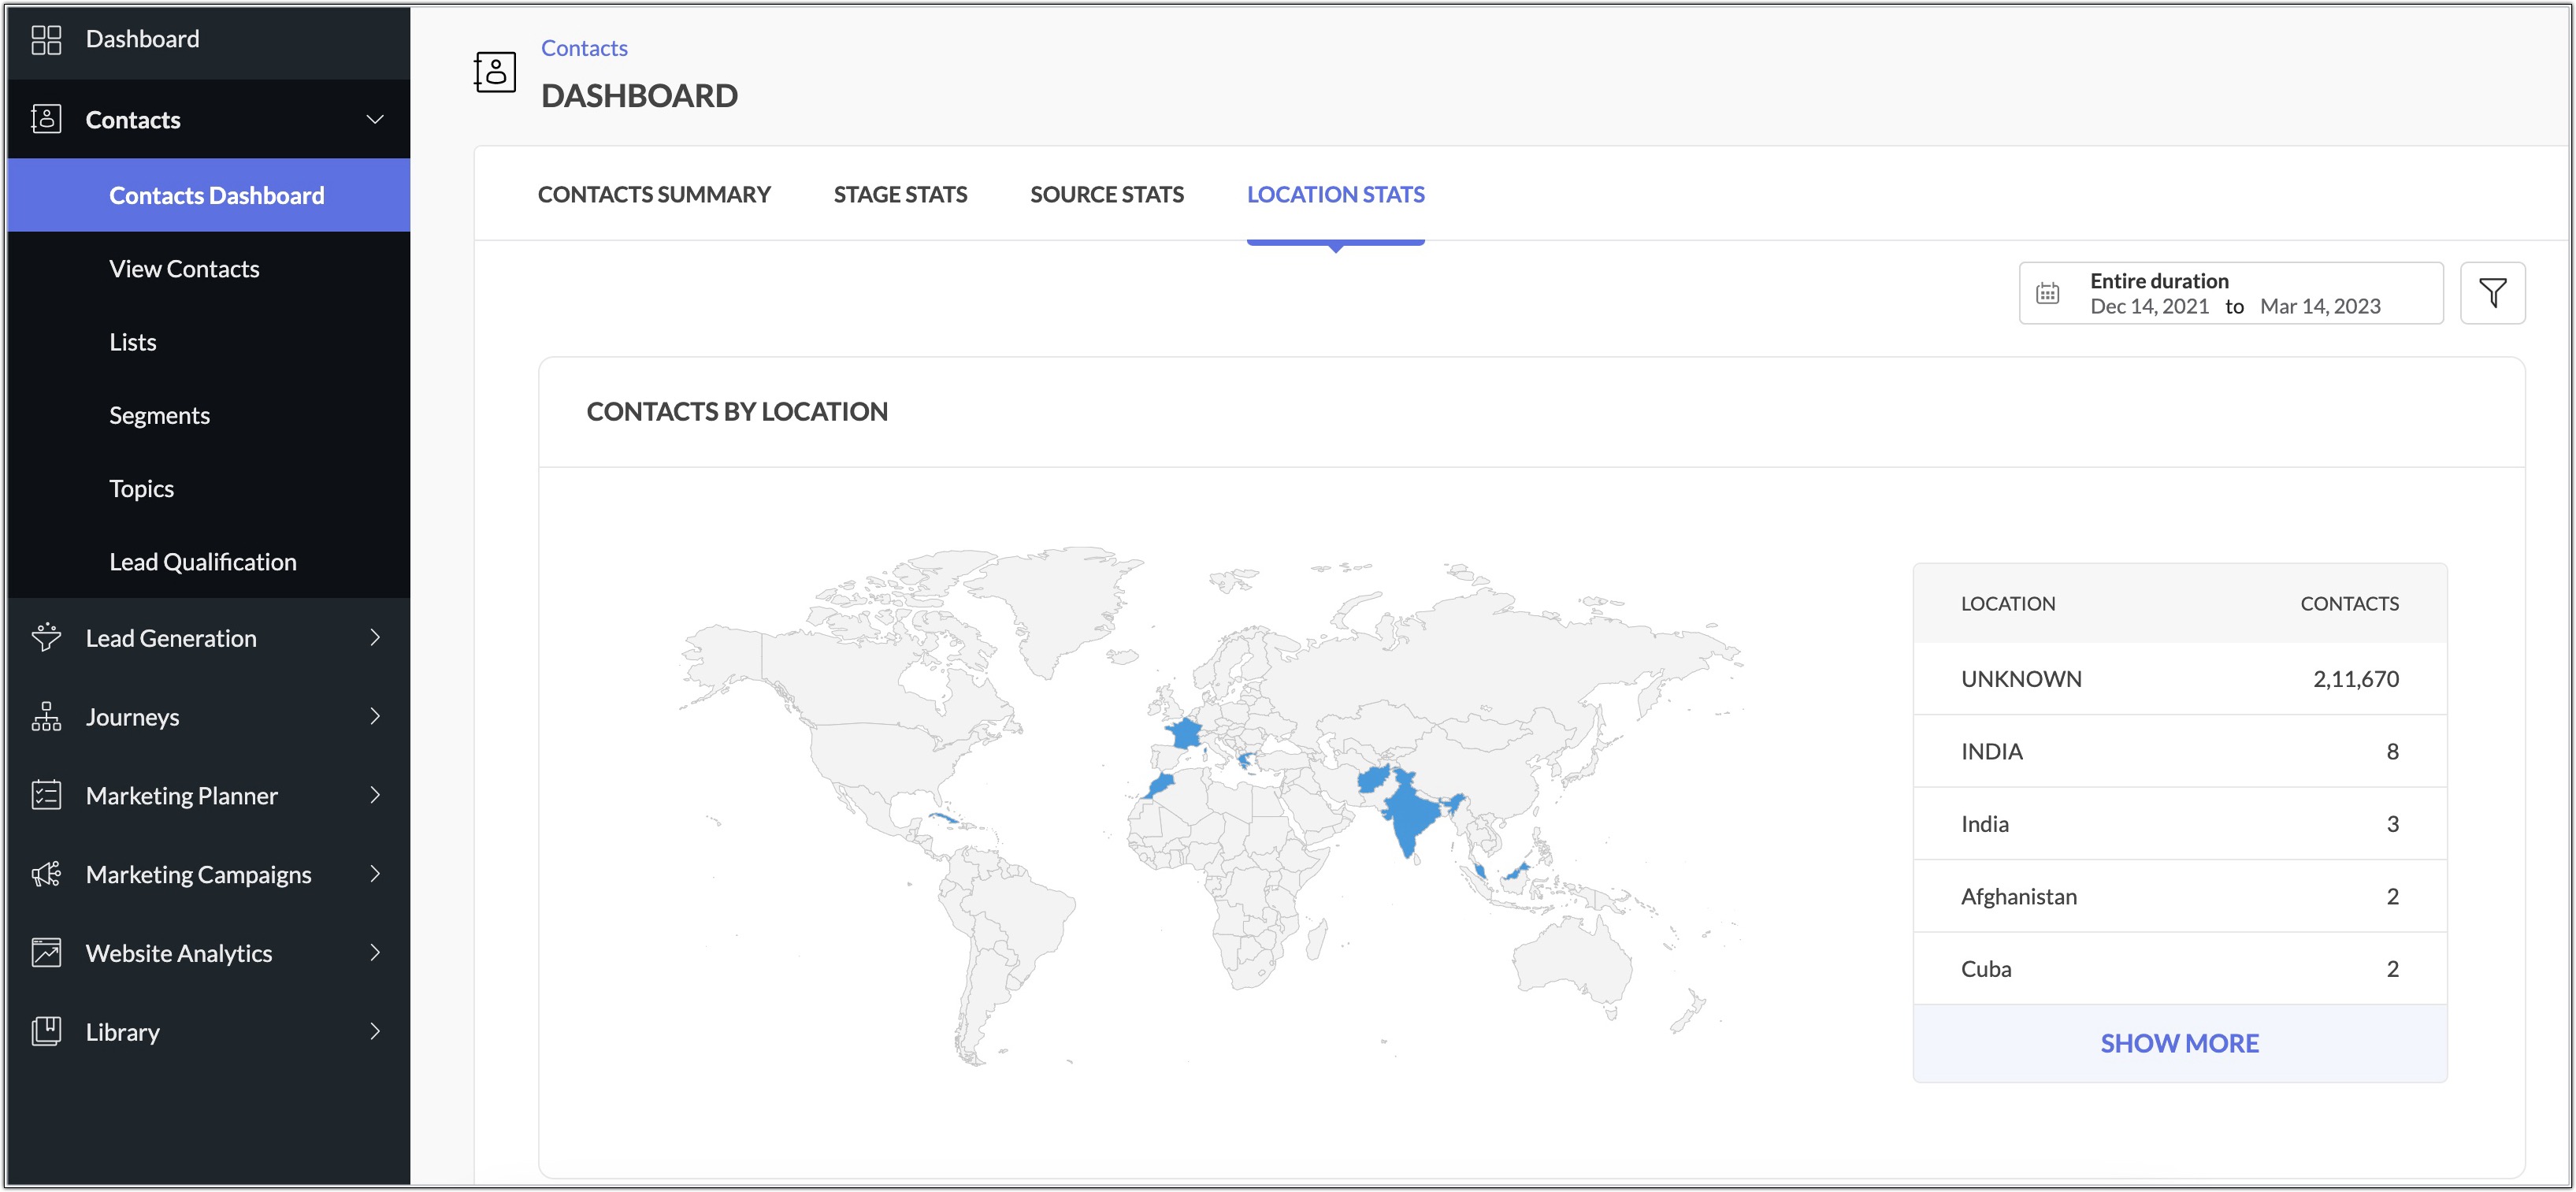Click the Library book icon in sidebar
This screenshot has width=2576, height=1192.
pyautogui.click(x=46, y=1031)
